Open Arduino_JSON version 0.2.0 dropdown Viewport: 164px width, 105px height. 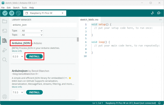[18, 56]
